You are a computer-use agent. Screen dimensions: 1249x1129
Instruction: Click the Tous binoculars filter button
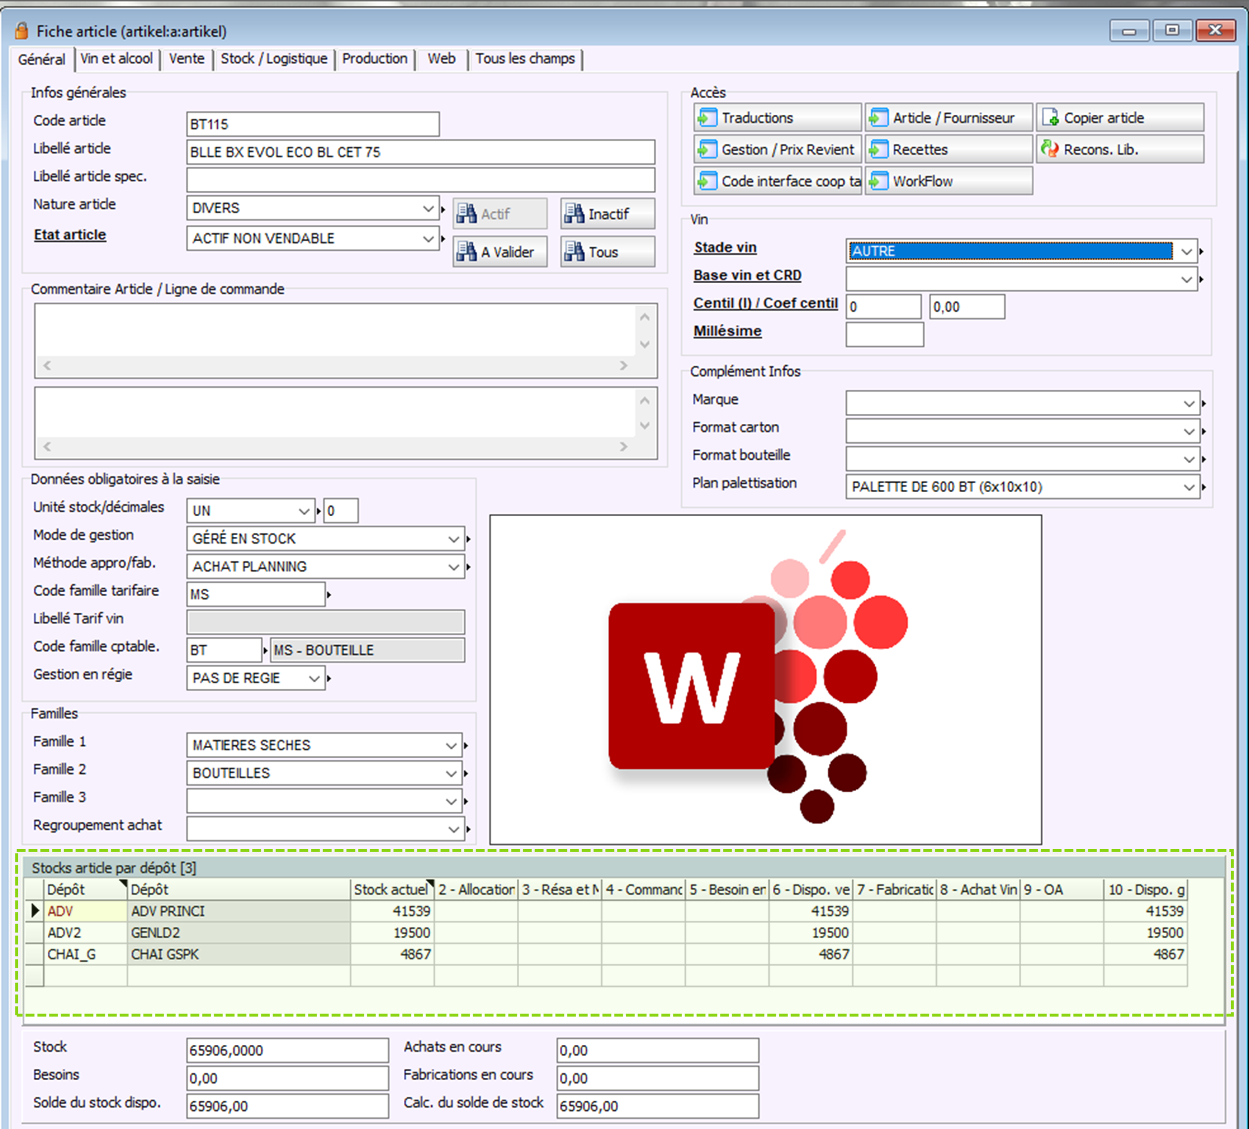click(607, 251)
